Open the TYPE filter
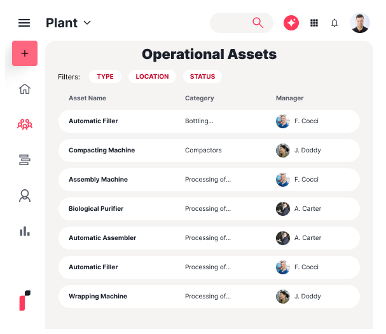This screenshot has width=386, height=334. (x=105, y=77)
